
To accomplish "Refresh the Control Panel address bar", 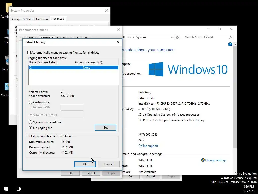I will pos(177,37).
